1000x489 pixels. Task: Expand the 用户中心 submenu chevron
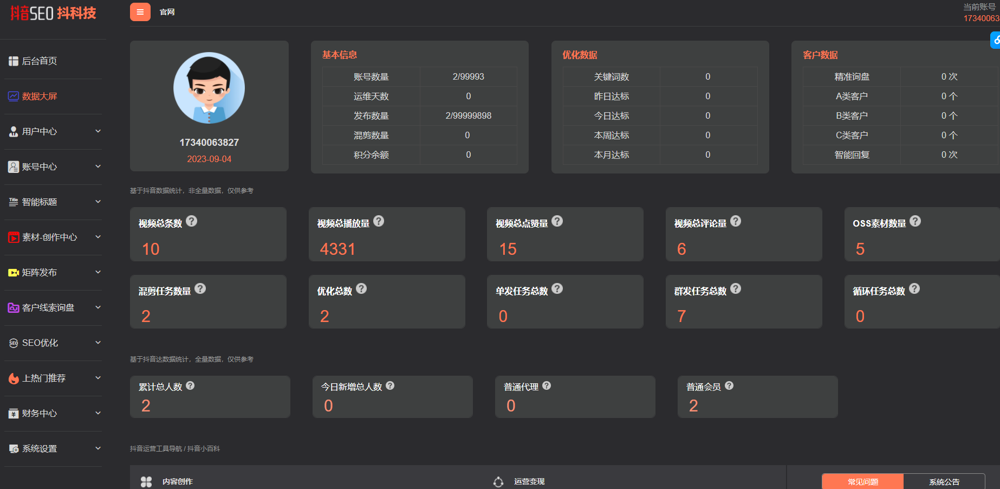point(98,131)
